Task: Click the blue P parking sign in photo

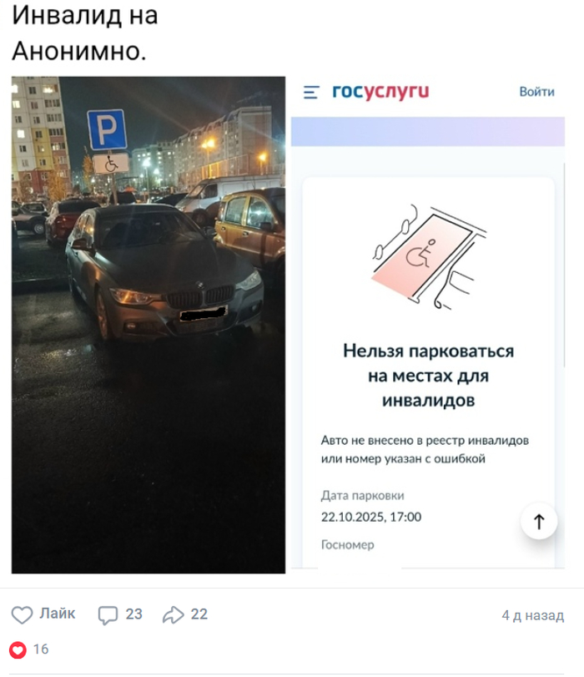Action: click(x=107, y=129)
